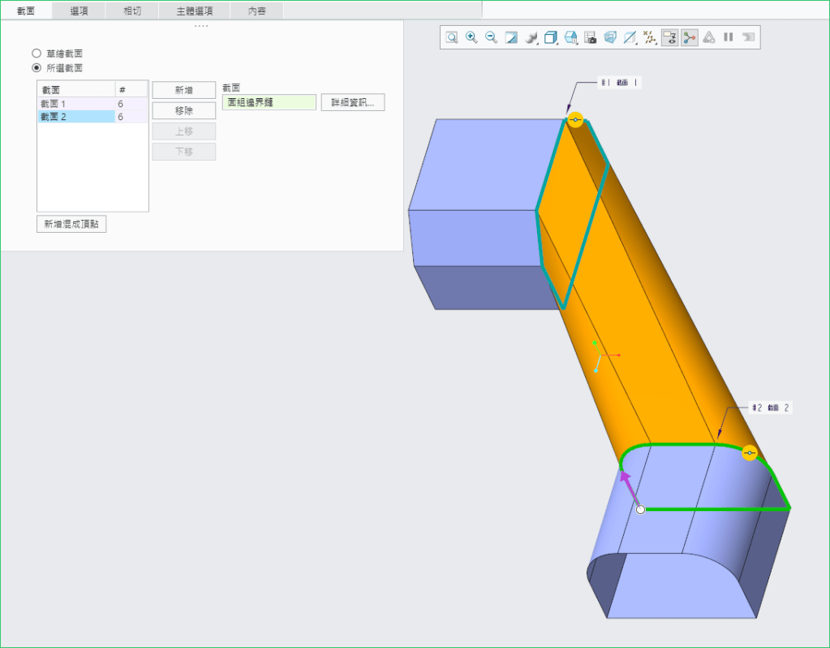Toggle the spin center icon
Viewport: 830px width, 648px height.
(x=689, y=37)
